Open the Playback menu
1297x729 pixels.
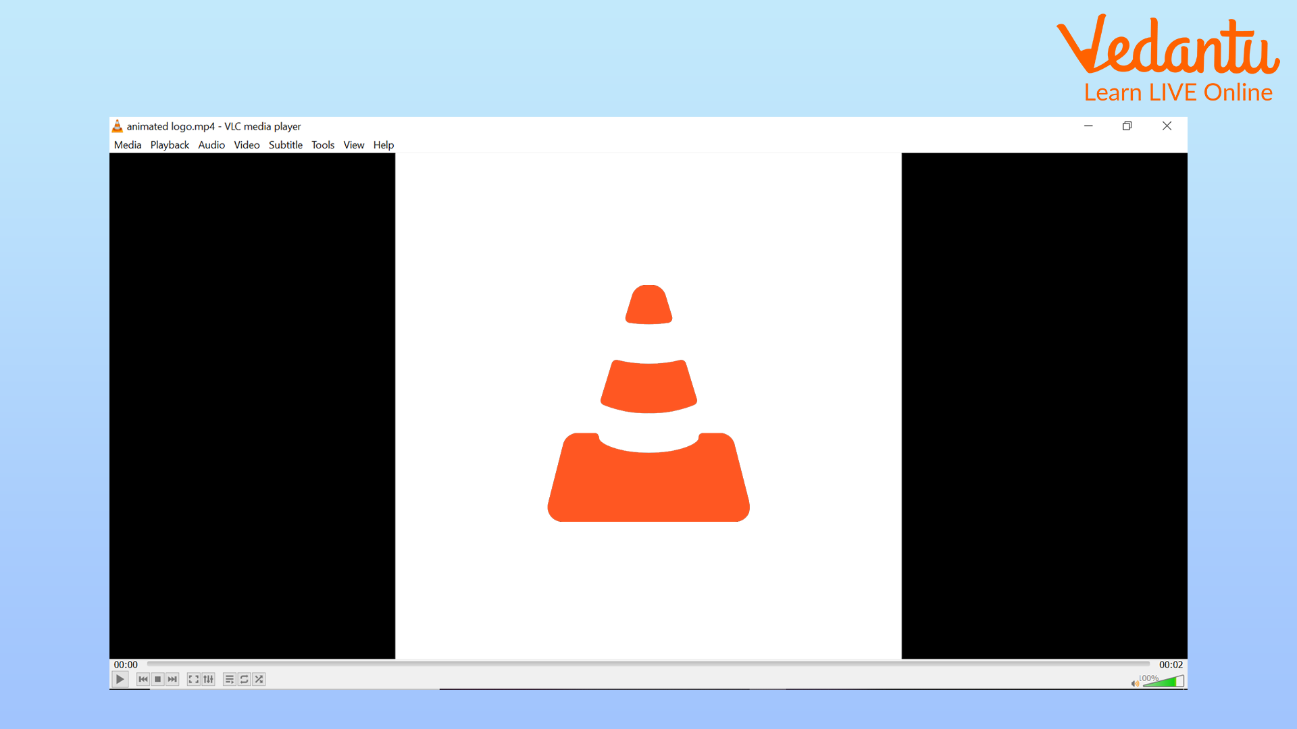170,145
